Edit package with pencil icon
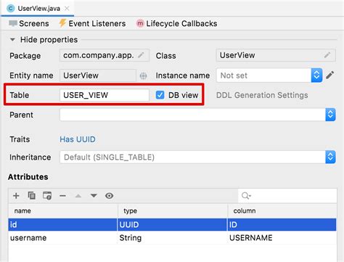Image resolution: width=344 pixels, height=262 pixels. [x=141, y=55]
